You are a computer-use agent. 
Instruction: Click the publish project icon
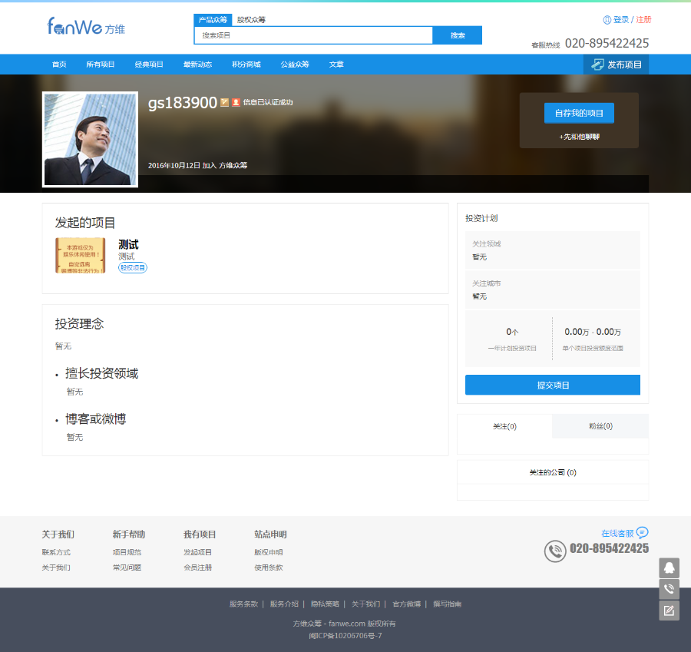point(597,65)
